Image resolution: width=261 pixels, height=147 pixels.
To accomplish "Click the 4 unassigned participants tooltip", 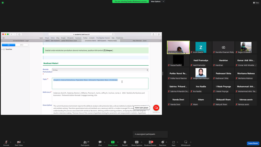I will pos(150,134).
